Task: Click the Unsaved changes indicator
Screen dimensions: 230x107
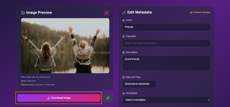Action: (200, 12)
